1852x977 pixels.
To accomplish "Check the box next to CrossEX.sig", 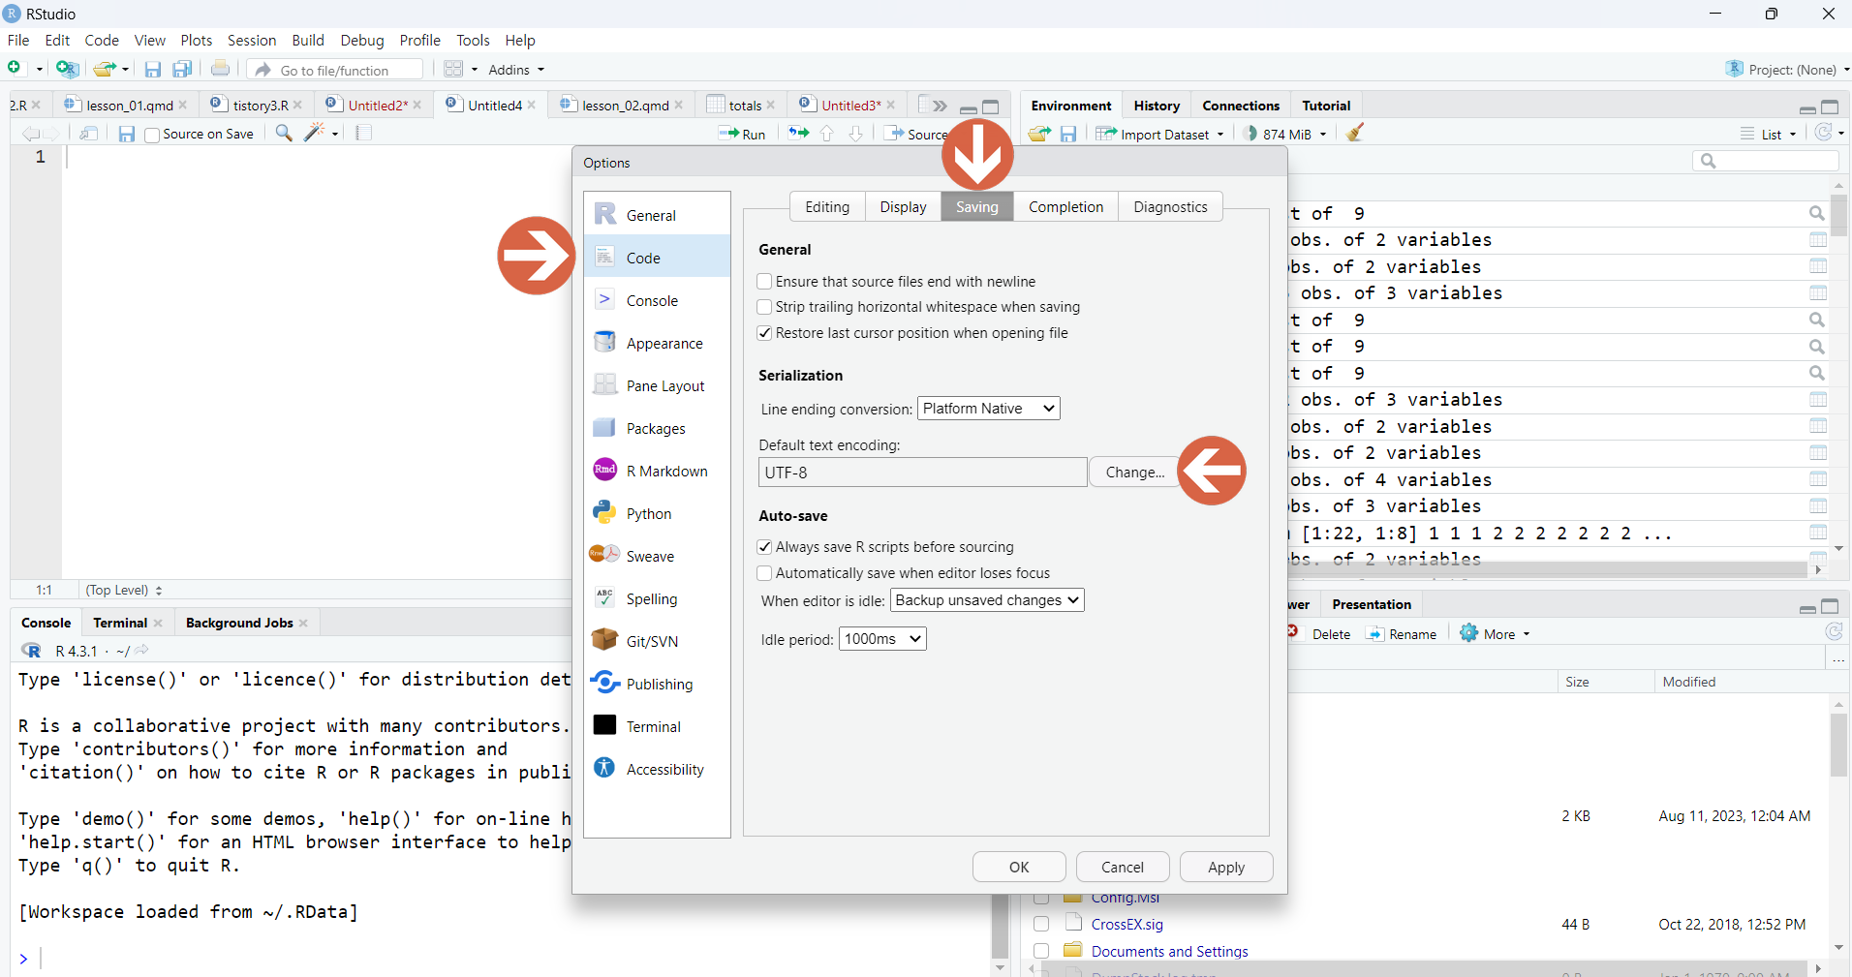I will tap(1041, 925).
